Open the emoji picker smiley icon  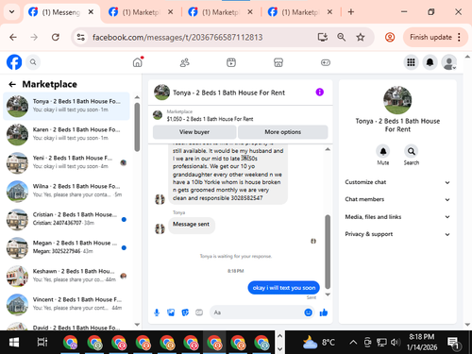pos(308,312)
